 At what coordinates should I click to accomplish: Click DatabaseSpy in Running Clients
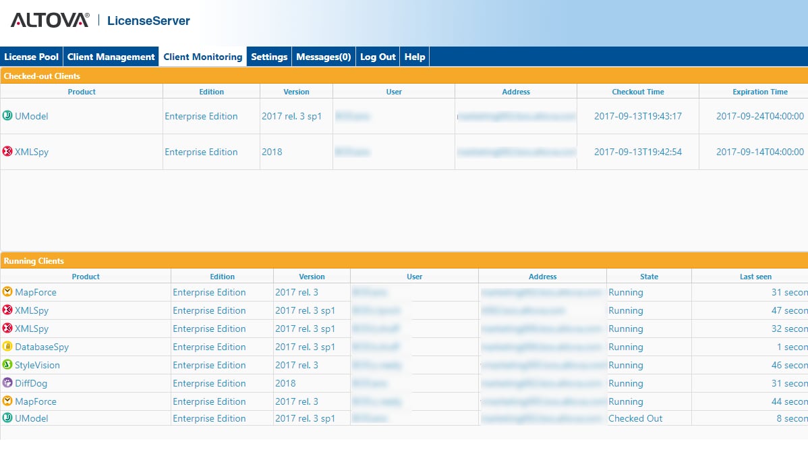pos(42,347)
